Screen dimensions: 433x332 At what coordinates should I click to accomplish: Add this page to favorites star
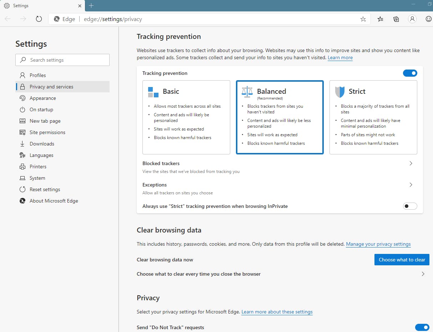(363, 19)
